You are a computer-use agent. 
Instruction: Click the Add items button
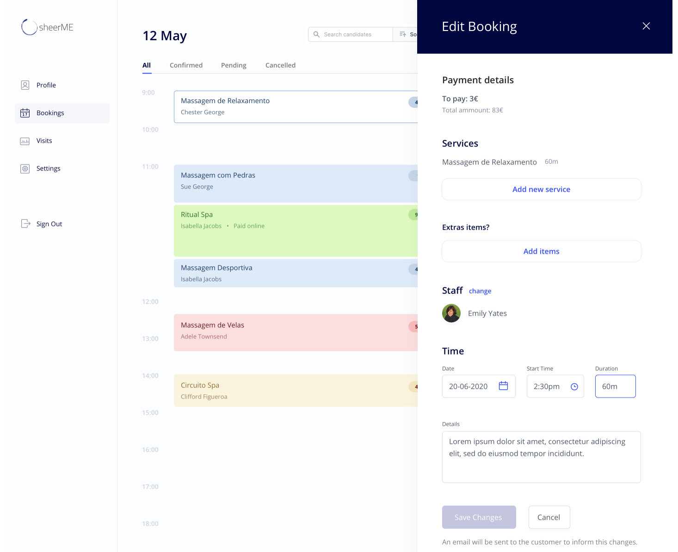[x=541, y=251]
